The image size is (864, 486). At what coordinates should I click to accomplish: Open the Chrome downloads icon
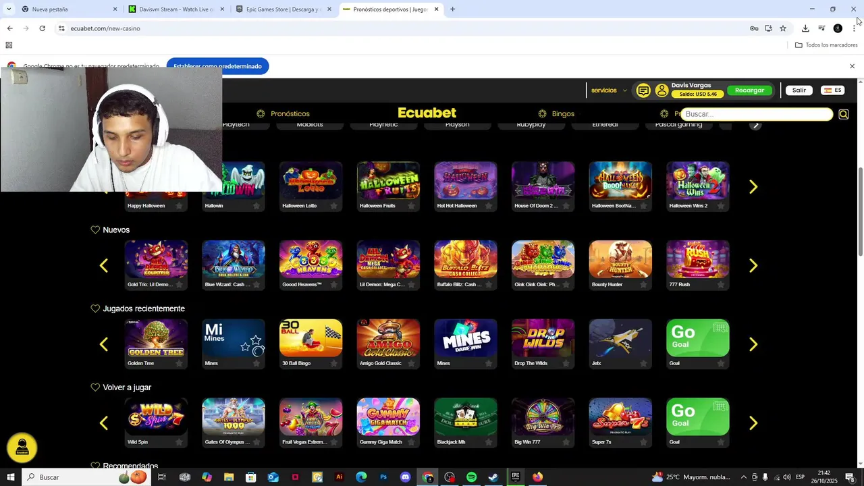coord(805,28)
